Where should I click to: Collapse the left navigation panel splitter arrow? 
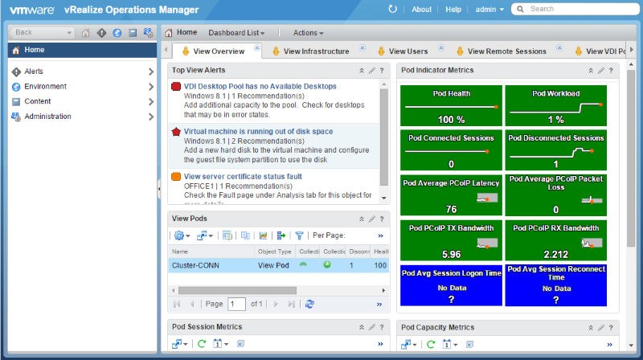tap(159, 189)
